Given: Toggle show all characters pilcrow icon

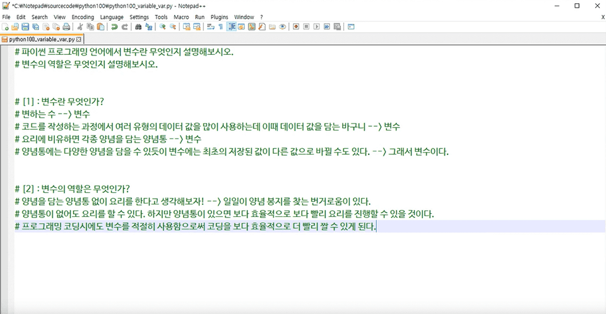Looking at the screenshot, I should [x=221, y=26].
